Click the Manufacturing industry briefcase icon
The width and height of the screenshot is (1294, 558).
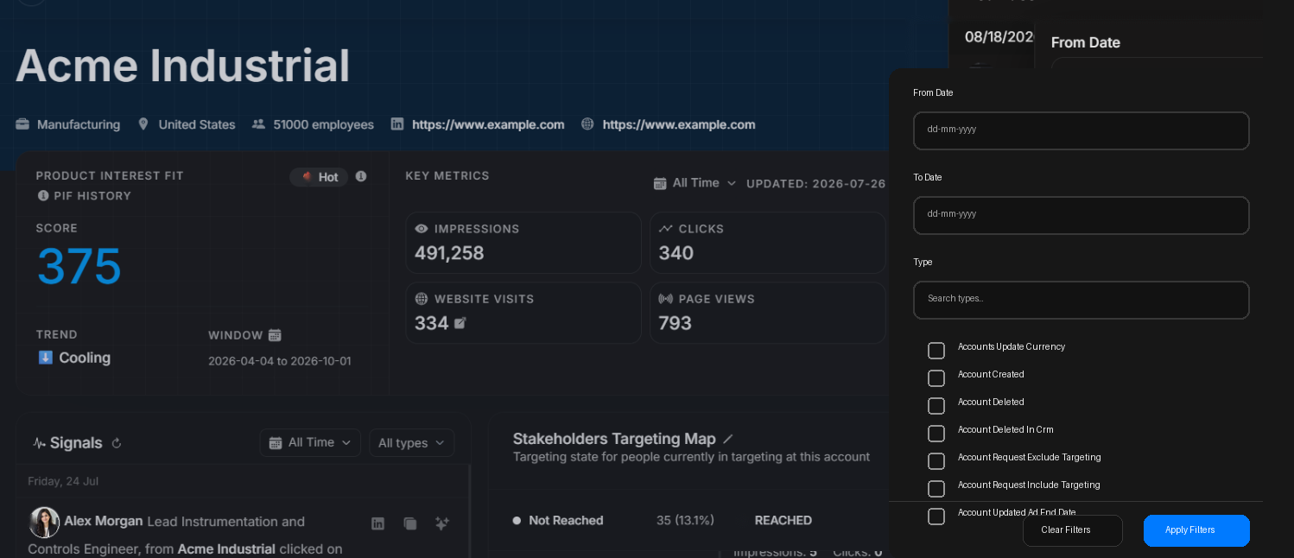(x=22, y=124)
